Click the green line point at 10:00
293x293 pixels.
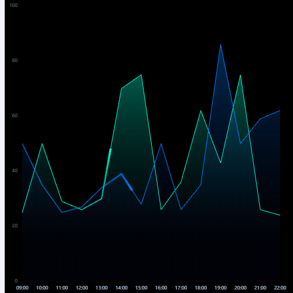click(42, 144)
